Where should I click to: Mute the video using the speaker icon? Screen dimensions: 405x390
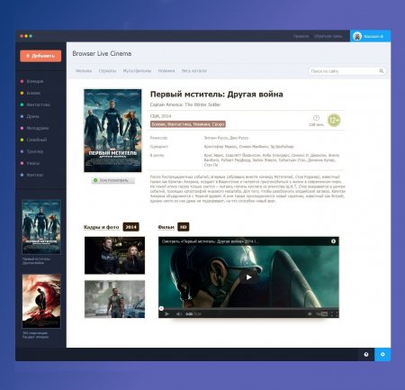tap(179, 314)
